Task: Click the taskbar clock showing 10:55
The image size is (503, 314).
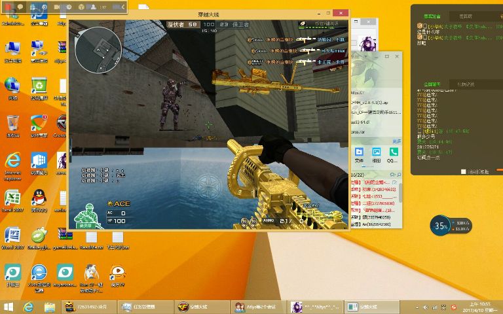Action: point(480,307)
